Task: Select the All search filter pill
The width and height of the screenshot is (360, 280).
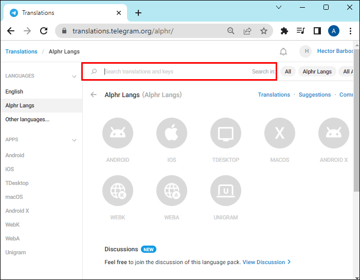Action: click(x=288, y=71)
